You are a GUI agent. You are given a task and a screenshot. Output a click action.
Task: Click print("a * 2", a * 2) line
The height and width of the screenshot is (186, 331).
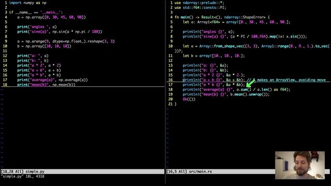(x=39, y=66)
